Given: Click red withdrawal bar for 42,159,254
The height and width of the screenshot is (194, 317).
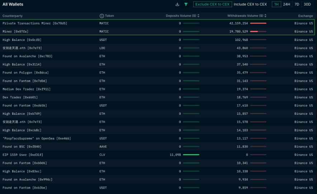Looking at the screenshot, I should click(258, 23).
